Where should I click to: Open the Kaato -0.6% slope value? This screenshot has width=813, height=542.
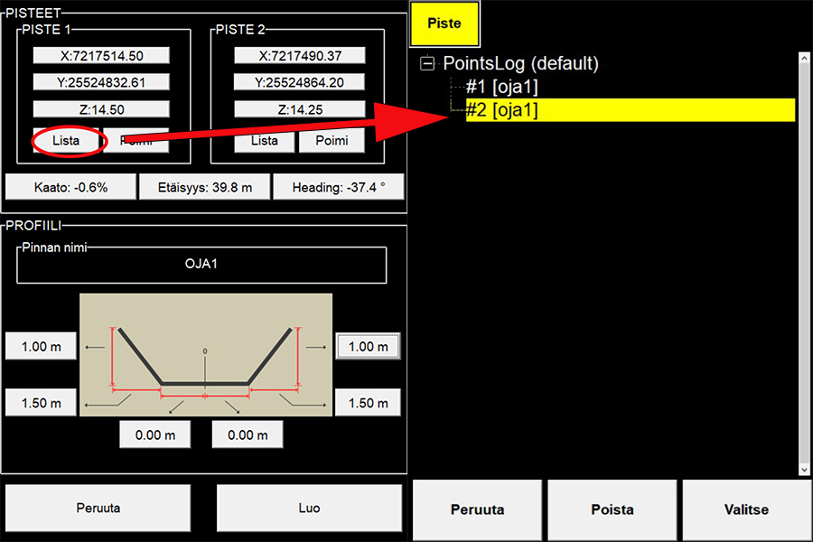tap(70, 188)
